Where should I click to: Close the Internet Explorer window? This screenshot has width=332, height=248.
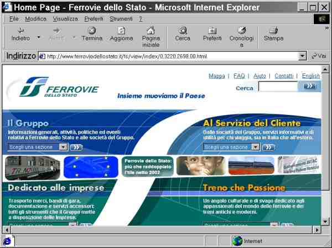pyautogui.click(x=324, y=8)
